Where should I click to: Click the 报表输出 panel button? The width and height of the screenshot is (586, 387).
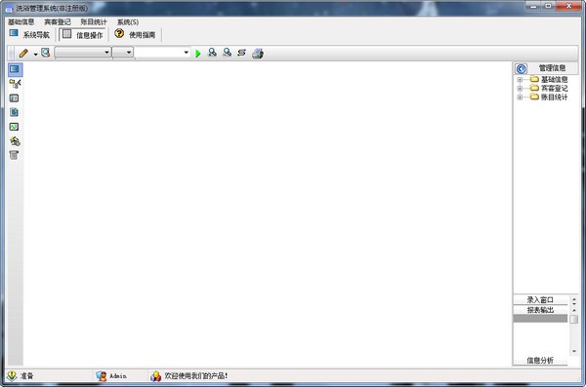click(x=540, y=310)
